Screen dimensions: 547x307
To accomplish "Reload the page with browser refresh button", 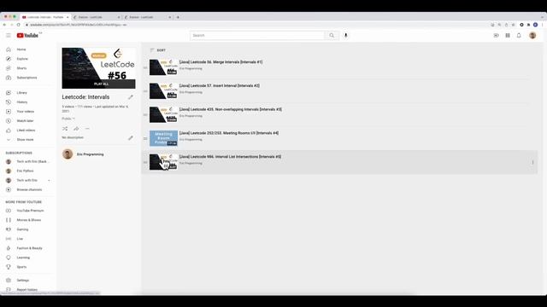I will 19,25.
